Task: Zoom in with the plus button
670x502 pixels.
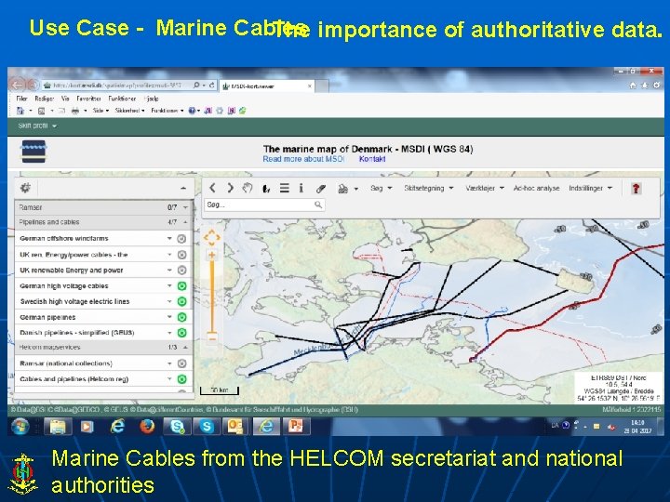Action: 212,256
